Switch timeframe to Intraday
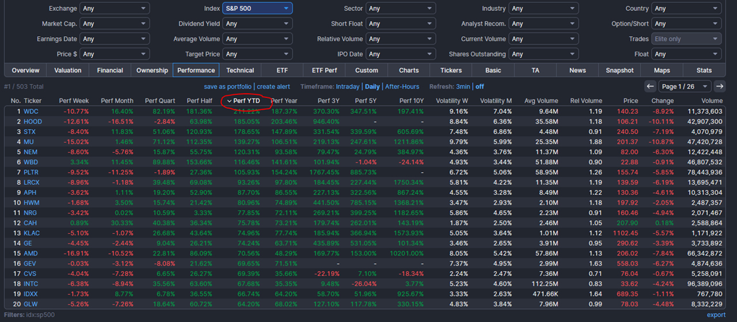737x322 pixels. coord(348,86)
